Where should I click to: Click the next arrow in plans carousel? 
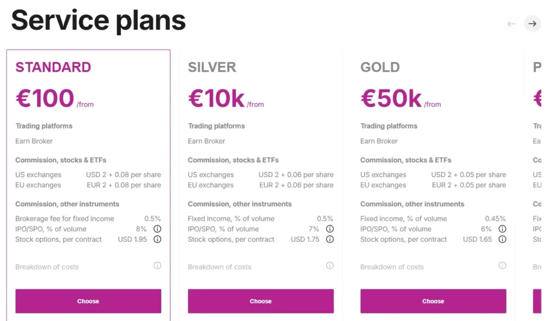tap(532, 24)
